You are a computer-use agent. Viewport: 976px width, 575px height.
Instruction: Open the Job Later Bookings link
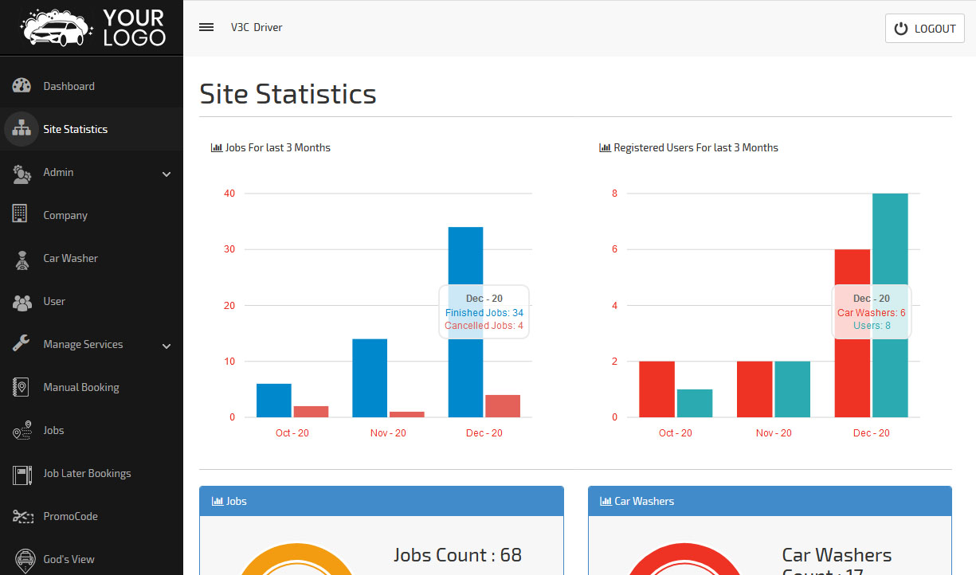tap(92, 473)
